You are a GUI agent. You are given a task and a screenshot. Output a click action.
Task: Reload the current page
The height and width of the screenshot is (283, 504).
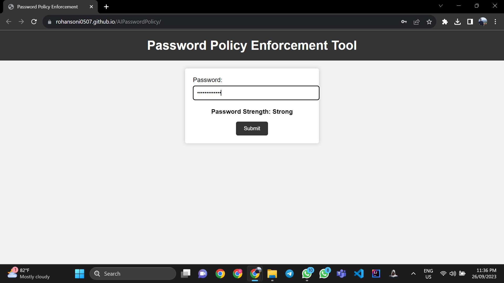(x=34, y=22)
